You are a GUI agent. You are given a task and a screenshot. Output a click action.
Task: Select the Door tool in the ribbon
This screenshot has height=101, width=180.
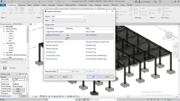16,11
